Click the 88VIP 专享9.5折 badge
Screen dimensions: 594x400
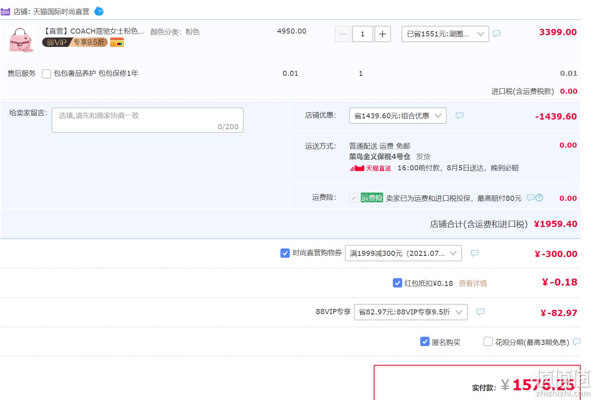[75, 42]
